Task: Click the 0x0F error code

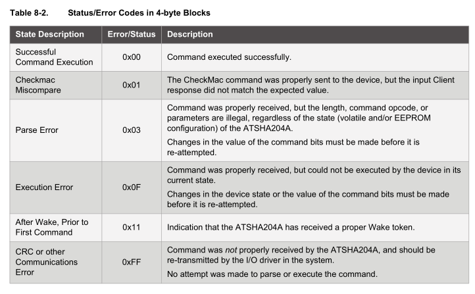Action: pos(132,187)
